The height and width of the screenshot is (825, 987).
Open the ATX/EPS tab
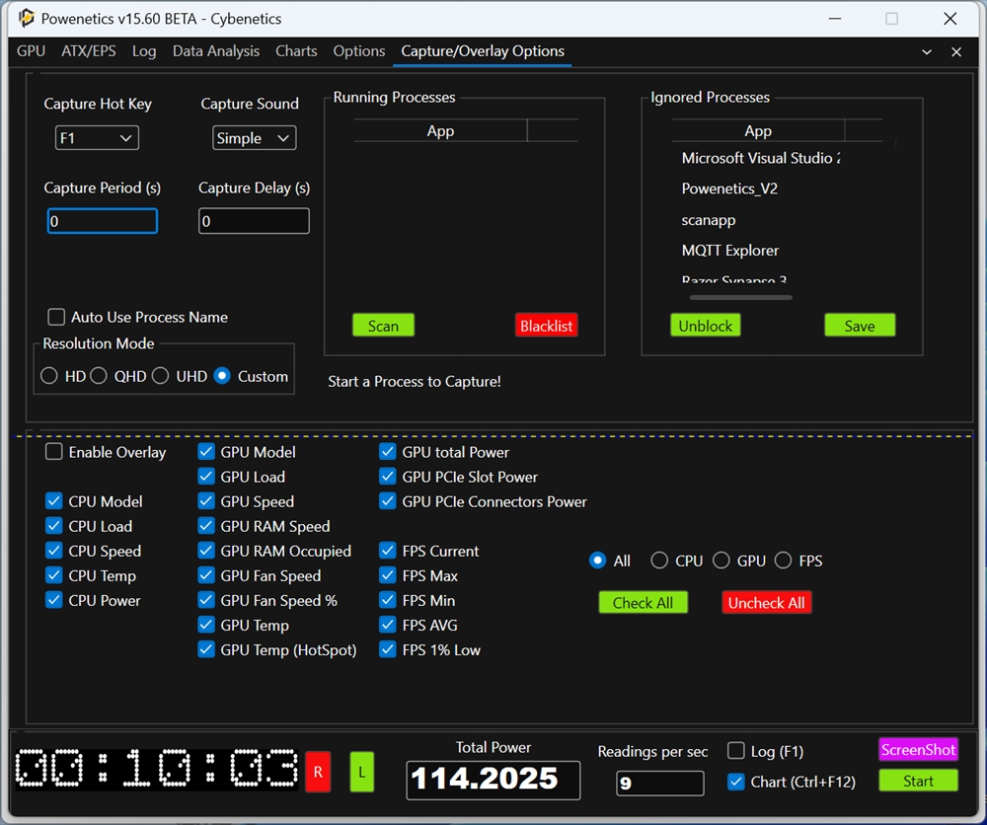click(89, 51)
